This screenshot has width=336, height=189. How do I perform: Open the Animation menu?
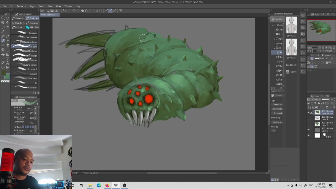(22, 6)
